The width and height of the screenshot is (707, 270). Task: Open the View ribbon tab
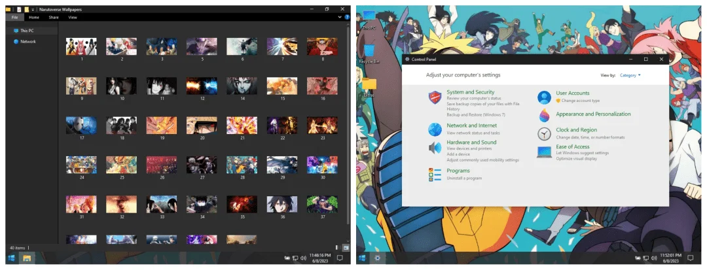73,17
